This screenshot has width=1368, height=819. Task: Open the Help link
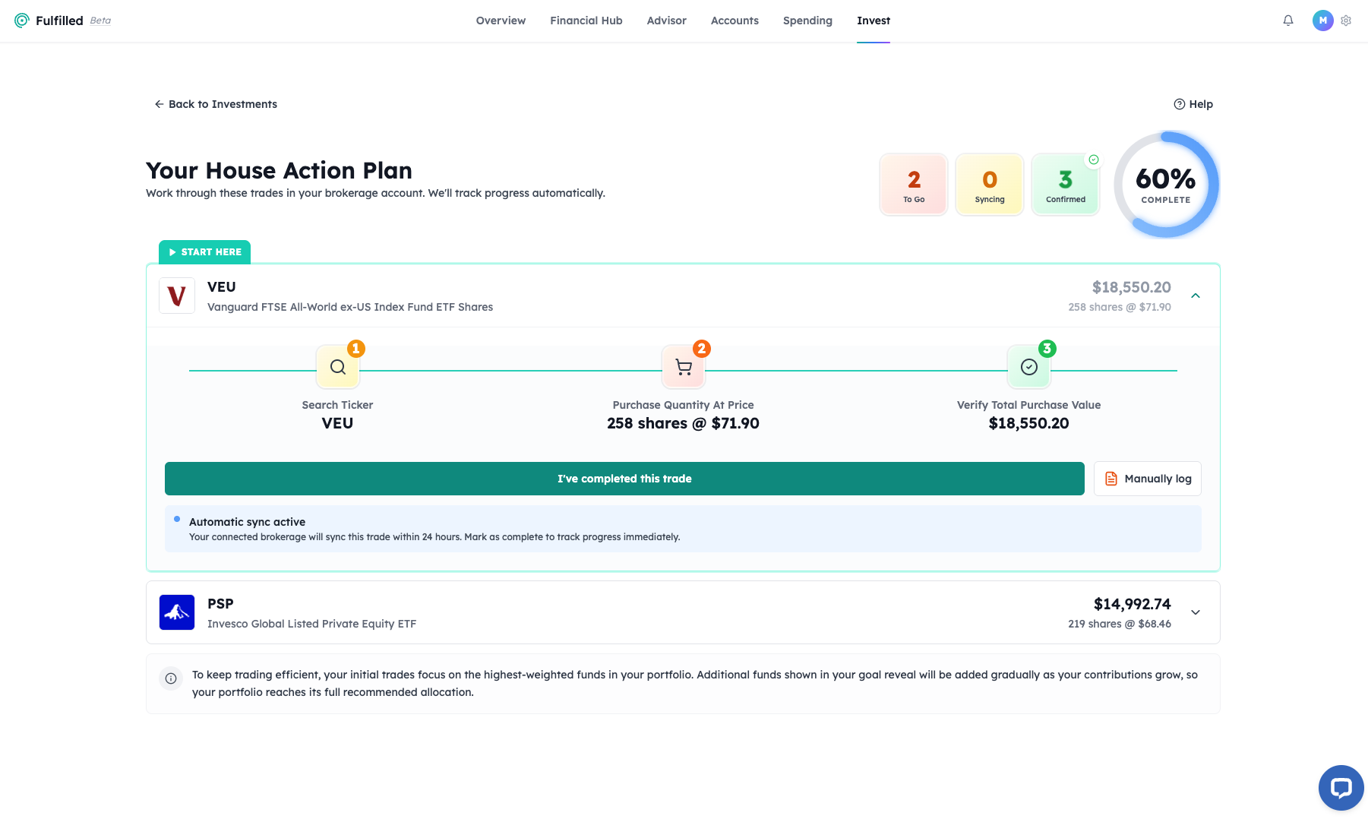point(1193,104)
